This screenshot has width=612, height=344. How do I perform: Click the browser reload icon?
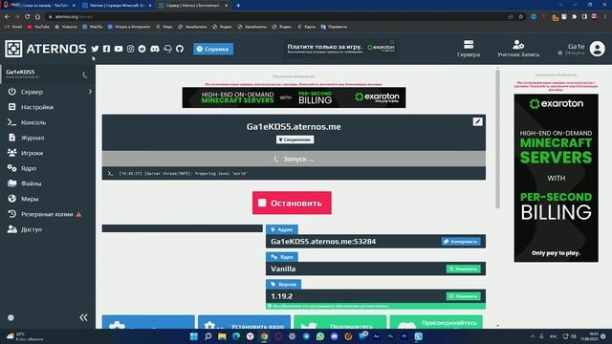click(x=27, y=16)
